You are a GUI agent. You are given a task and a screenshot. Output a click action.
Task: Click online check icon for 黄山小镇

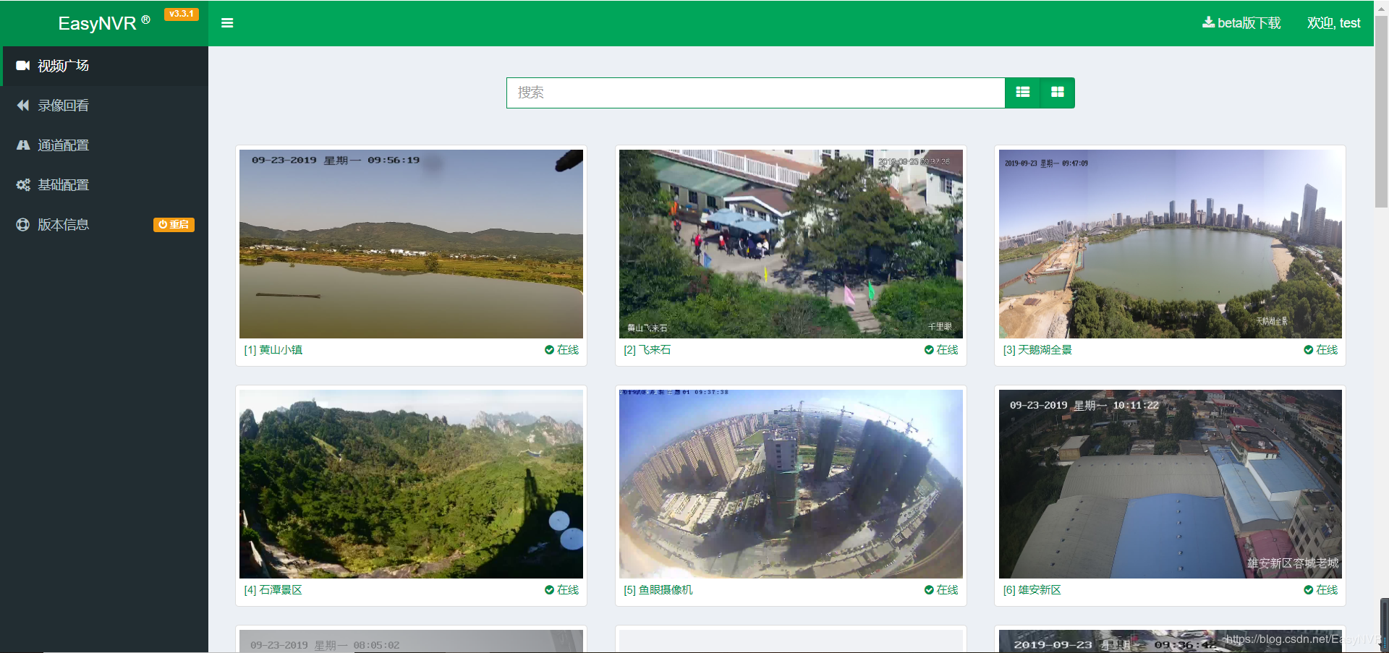549,350
